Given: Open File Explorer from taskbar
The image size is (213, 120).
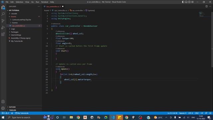Looking at the screenshot, I should 71,117.
